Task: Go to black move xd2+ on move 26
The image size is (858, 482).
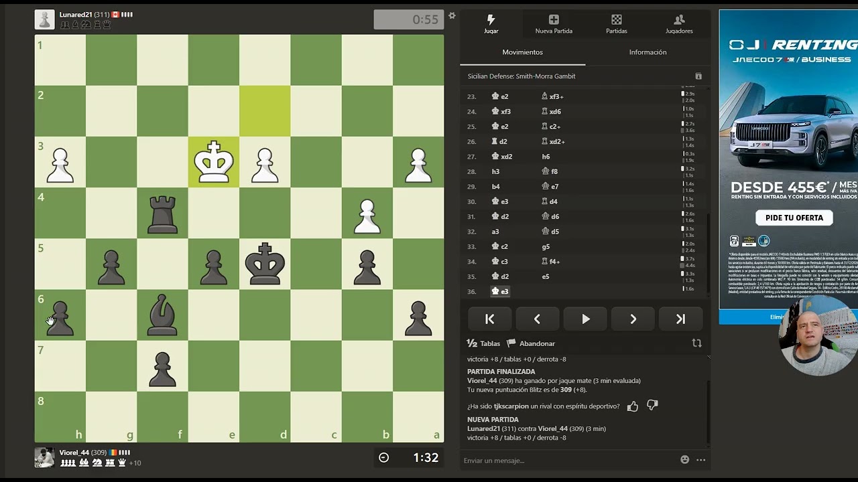Action: pos(553,142)
